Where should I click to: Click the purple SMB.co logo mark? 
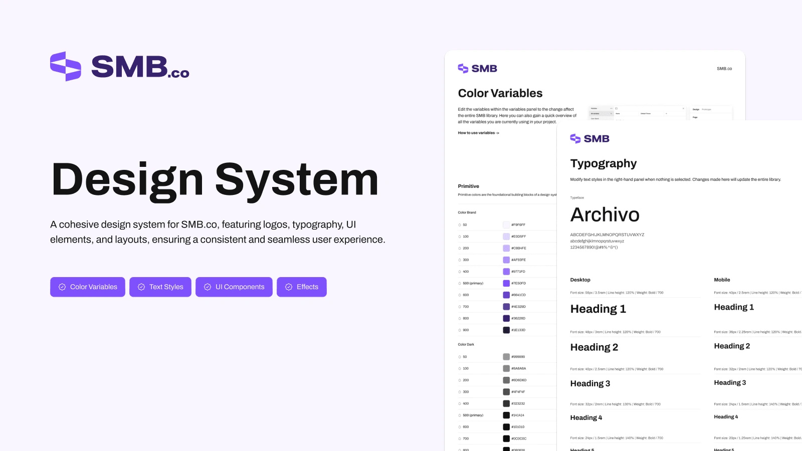tap(64, 67)
